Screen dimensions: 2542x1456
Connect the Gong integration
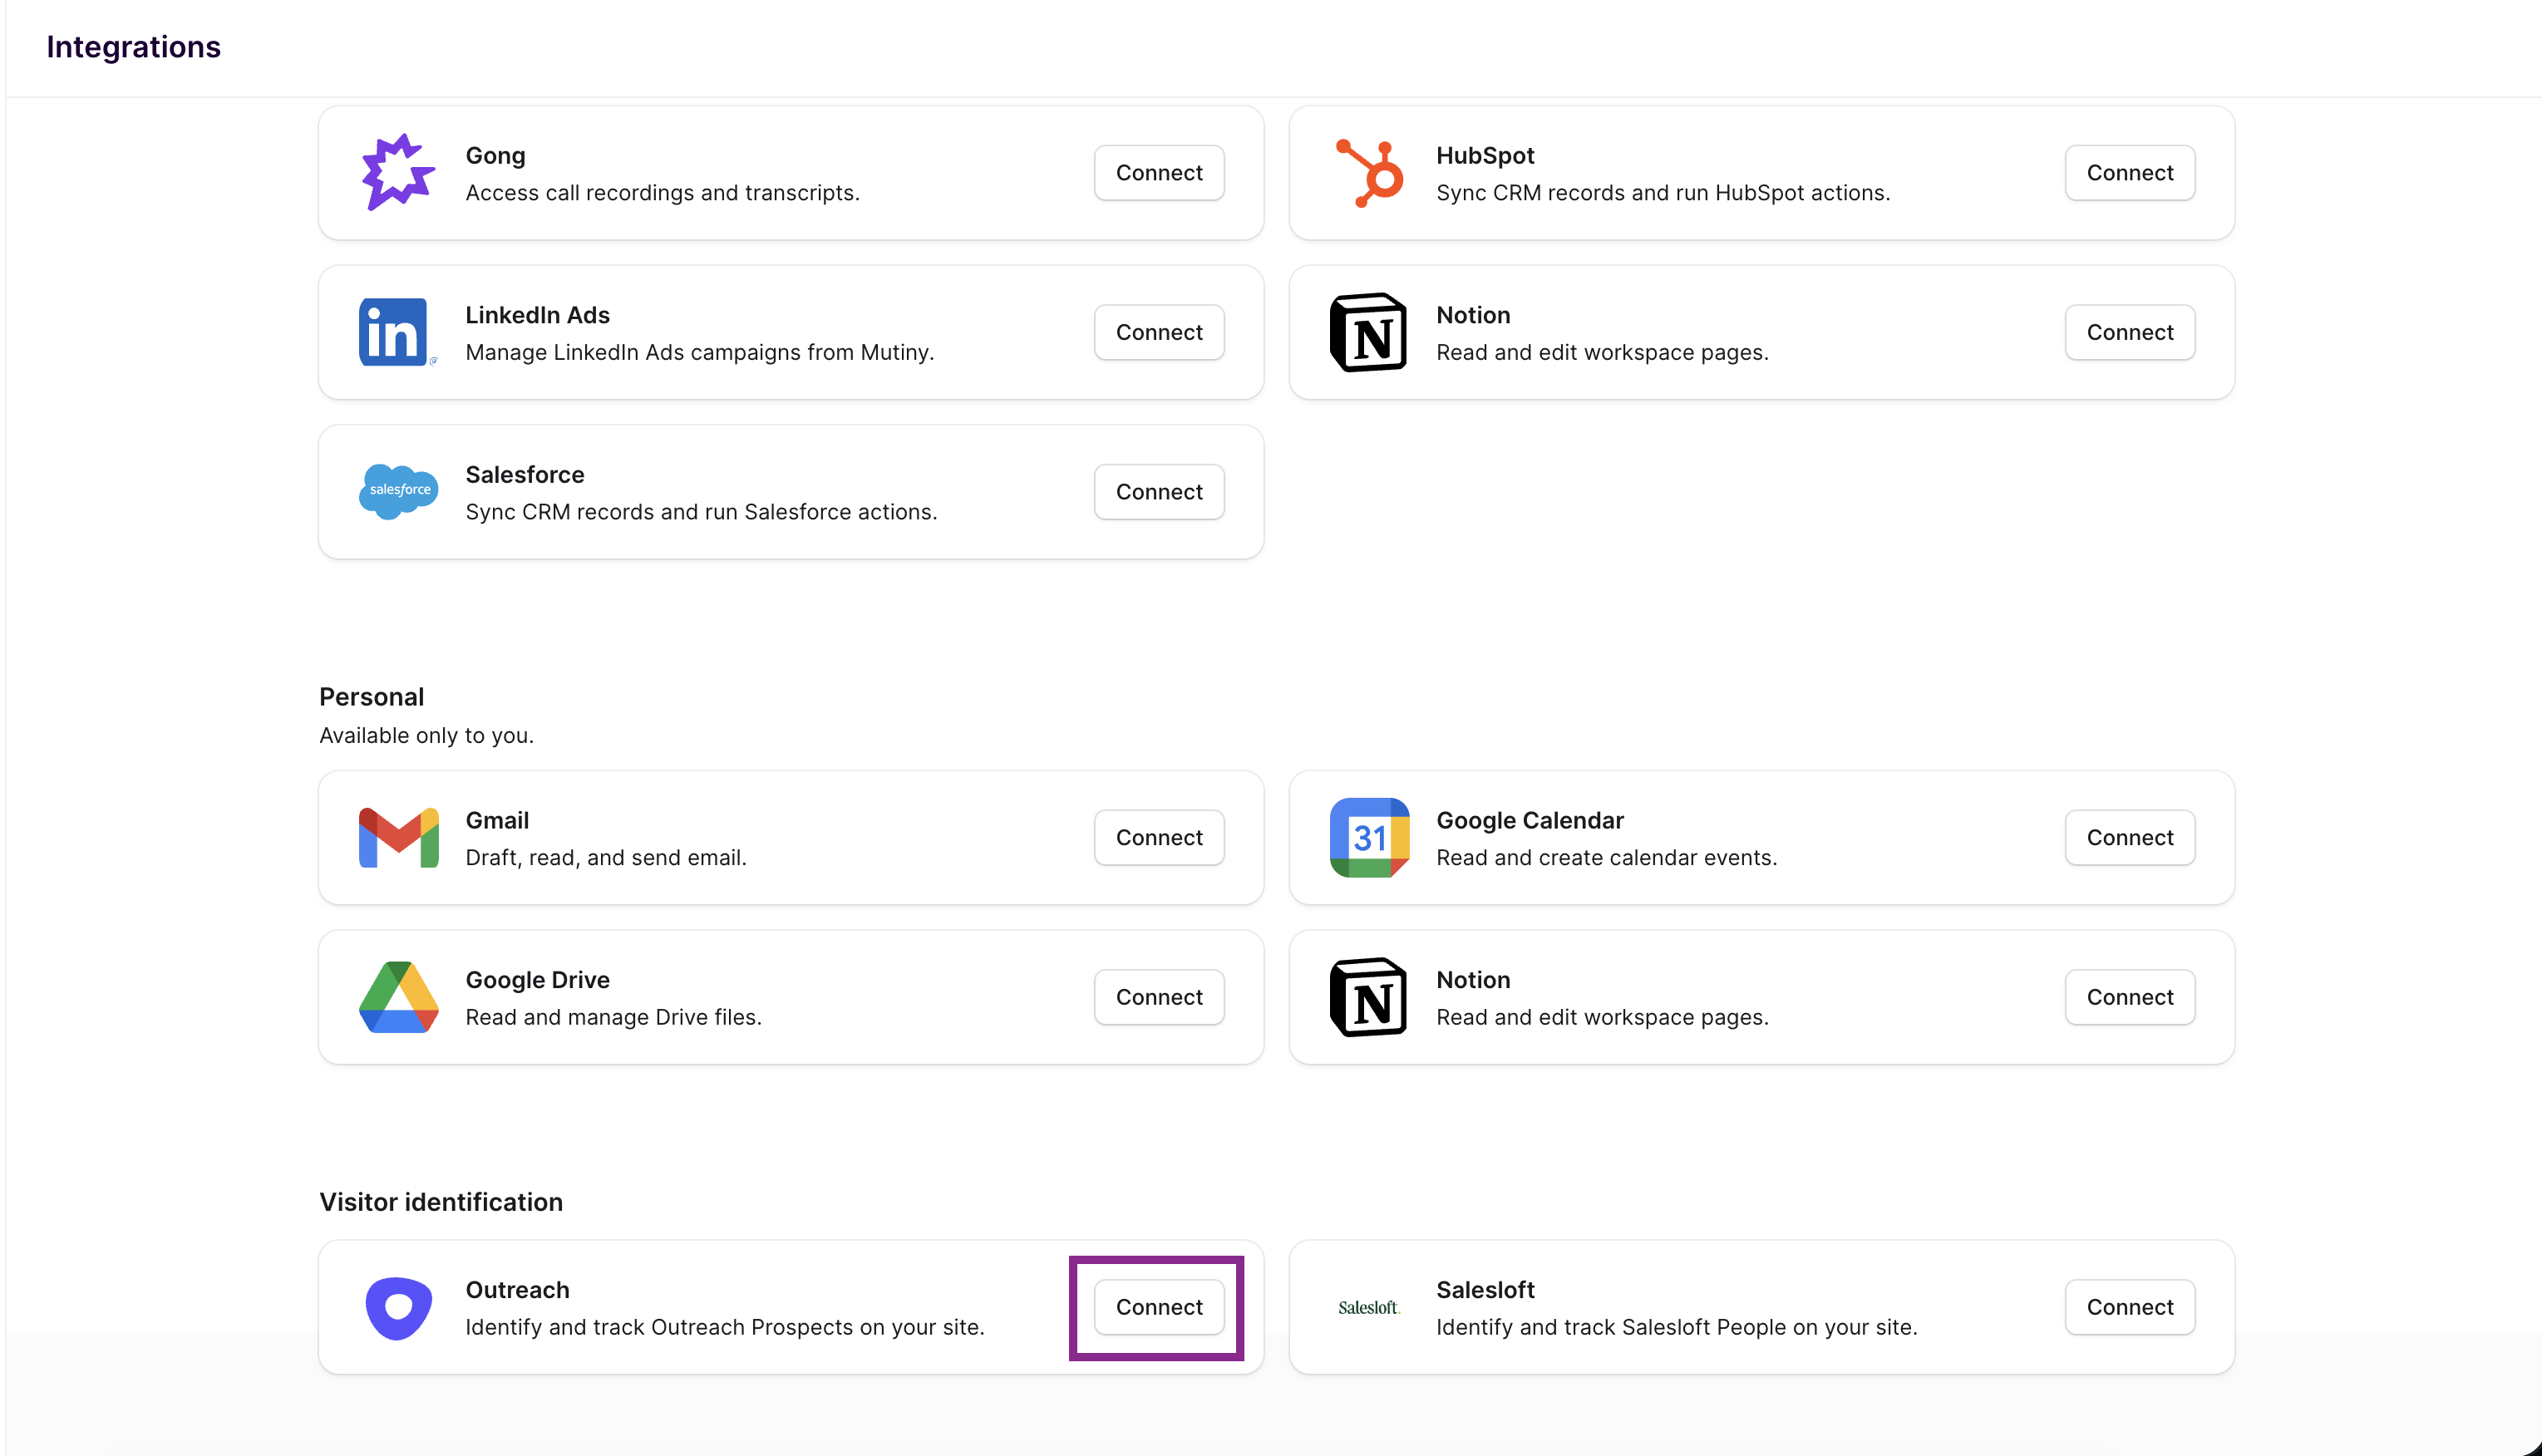tap(1159, 172)
